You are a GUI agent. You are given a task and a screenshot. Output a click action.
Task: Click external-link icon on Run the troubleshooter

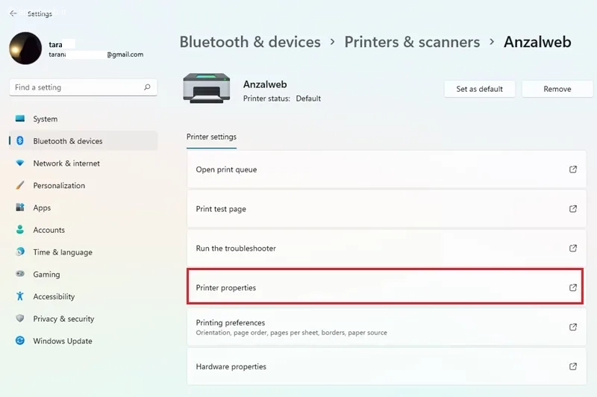pyautogui.click(x=572, y=248)
